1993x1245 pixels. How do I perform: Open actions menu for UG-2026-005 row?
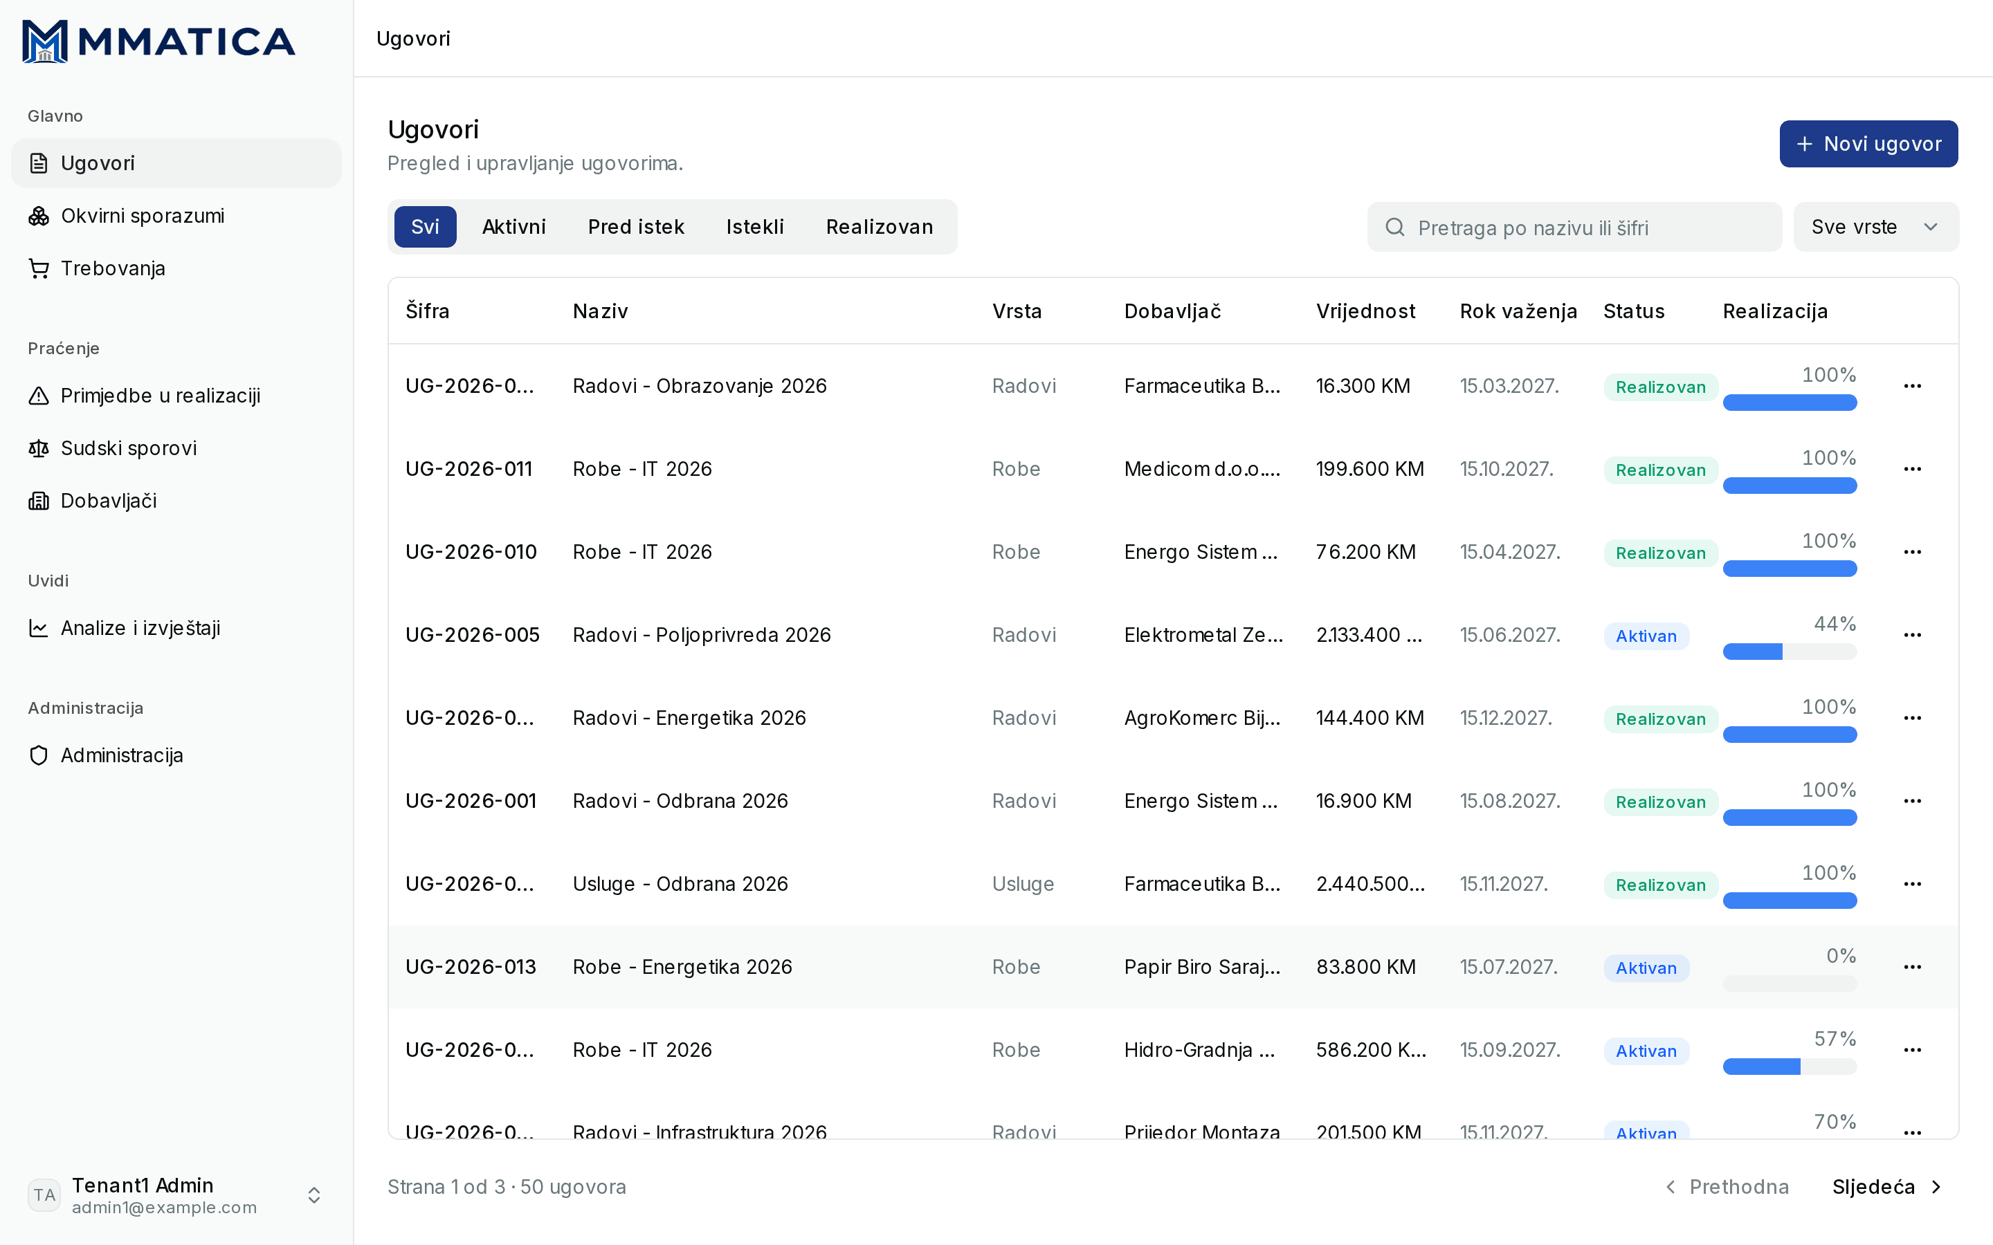pos(1912,635)
